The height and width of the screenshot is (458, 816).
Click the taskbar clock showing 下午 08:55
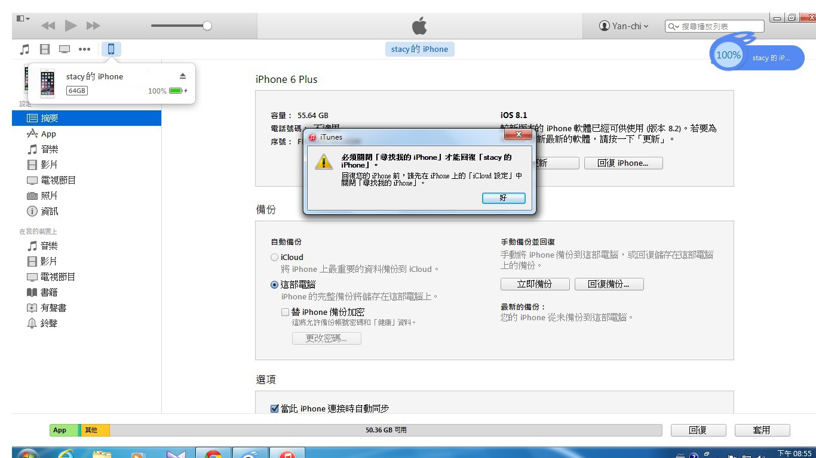point(795,454)
